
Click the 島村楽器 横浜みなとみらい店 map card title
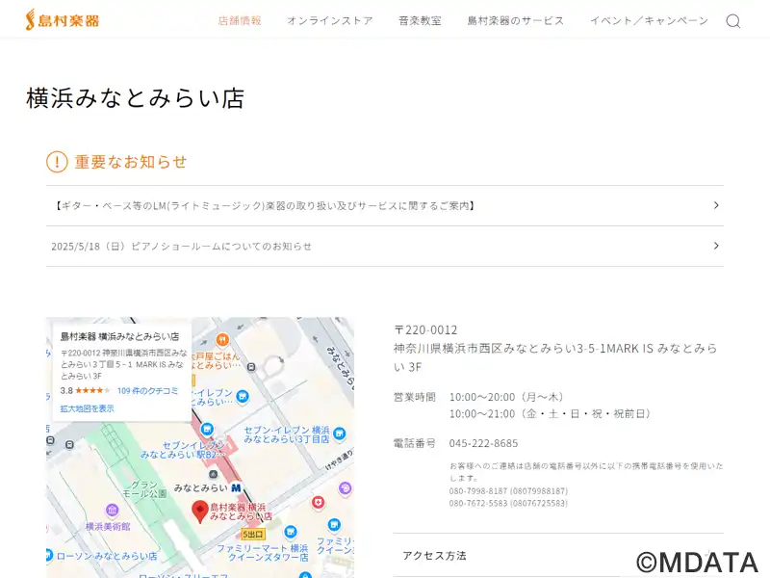point(119,336)
